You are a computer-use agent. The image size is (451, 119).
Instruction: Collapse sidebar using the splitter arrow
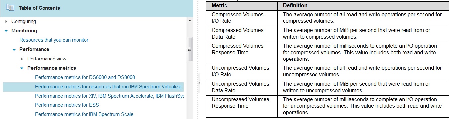199,83
